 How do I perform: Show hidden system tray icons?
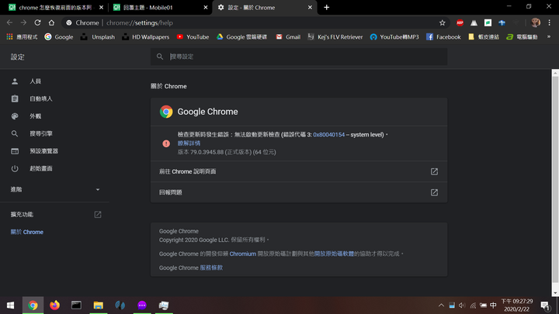441,305
